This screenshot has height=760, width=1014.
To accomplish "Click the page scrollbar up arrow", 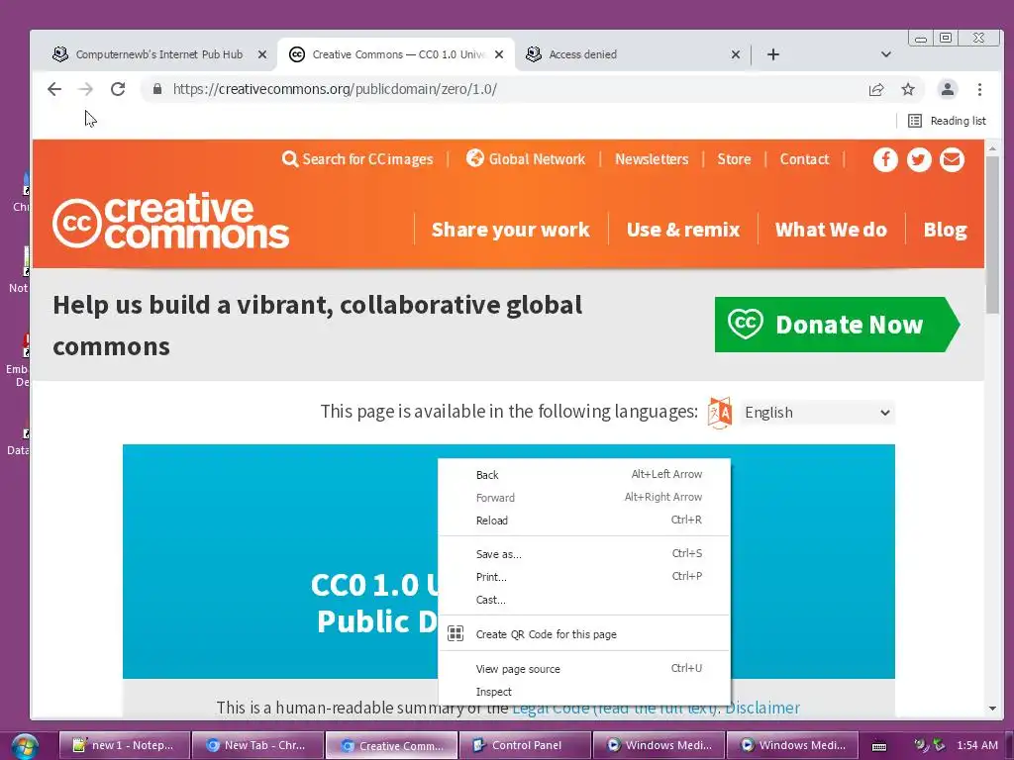I will (x=992, y=148).
